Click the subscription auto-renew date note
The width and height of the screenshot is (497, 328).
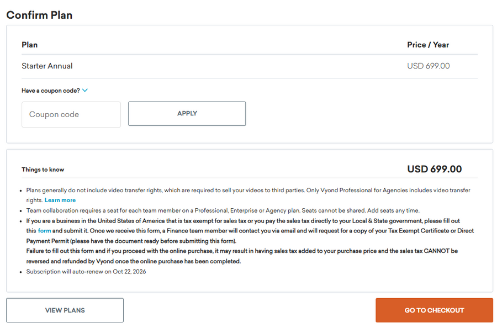click(x=86, y=272)
